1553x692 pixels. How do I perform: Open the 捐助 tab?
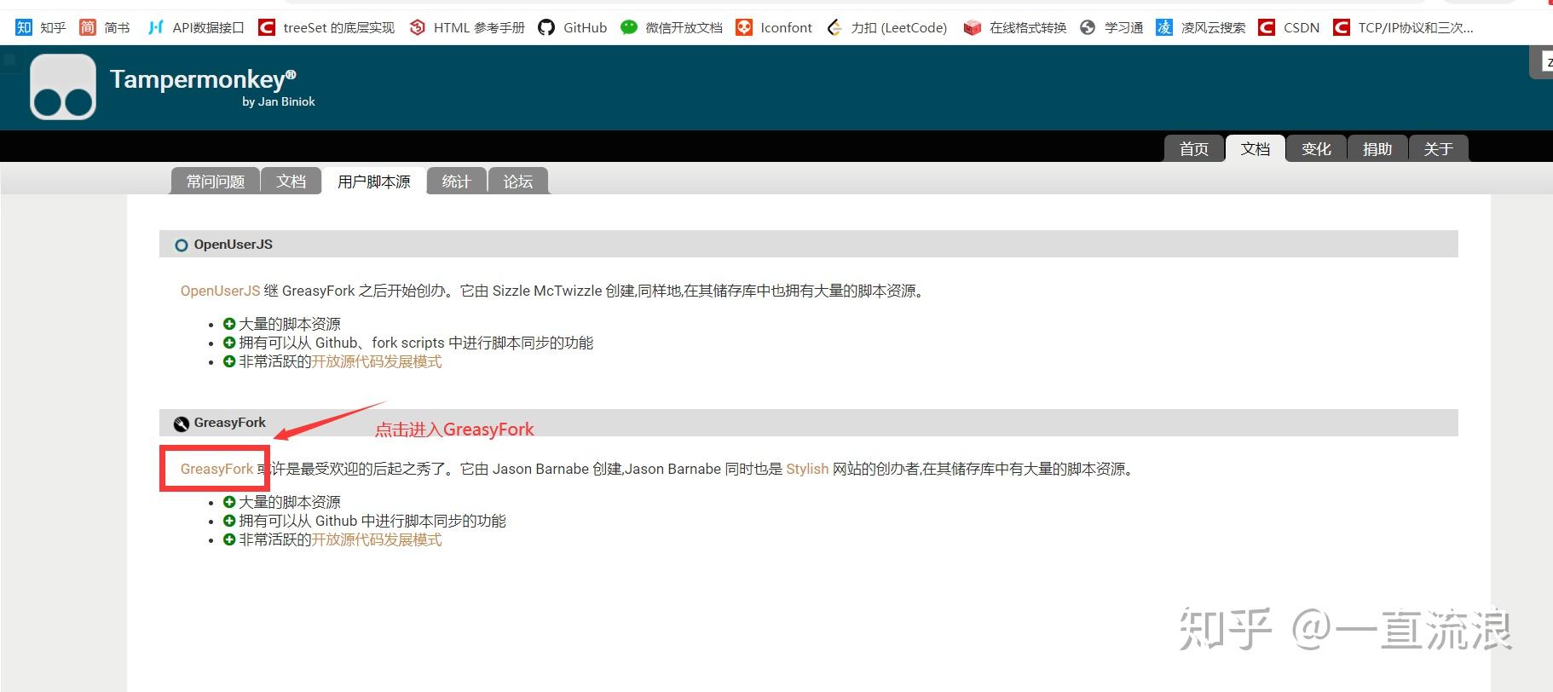click(x=1377, y=148)
